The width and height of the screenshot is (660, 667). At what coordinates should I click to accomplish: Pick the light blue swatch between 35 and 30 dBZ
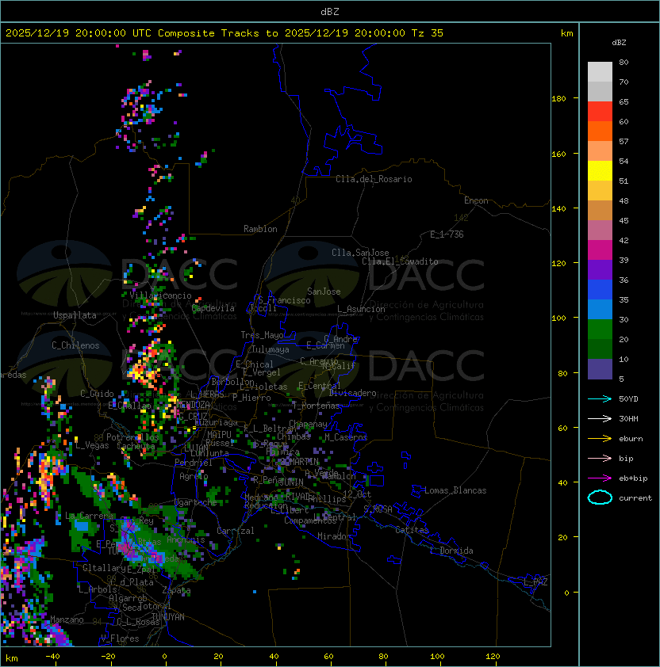click(600, 310)
